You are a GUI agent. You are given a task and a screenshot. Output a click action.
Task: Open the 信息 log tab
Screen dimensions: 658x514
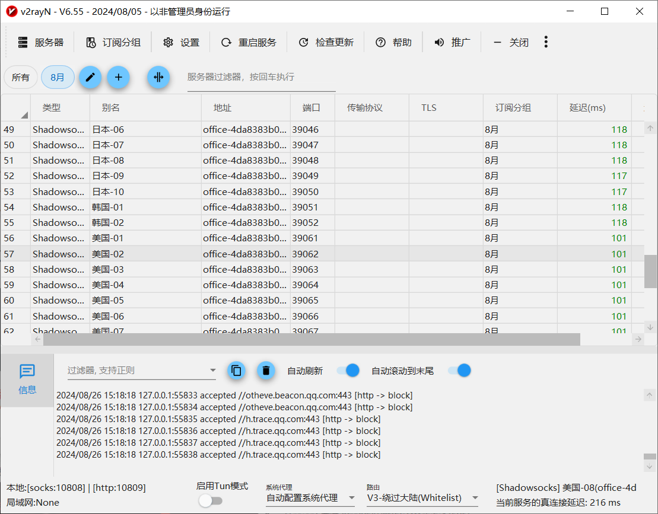click(x=27, y=379)
